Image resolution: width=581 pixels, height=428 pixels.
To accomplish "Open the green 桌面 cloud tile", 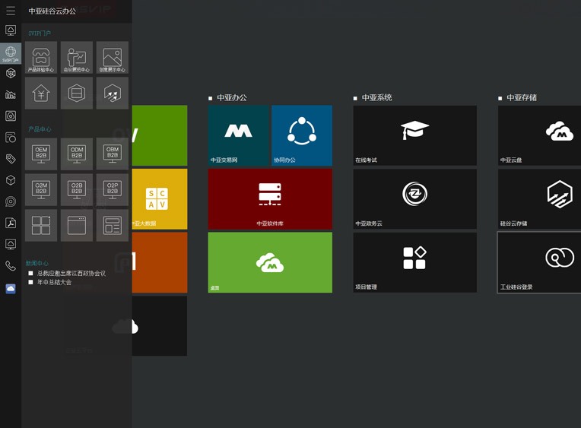I will pyautogui.click(x=270, y=262).
